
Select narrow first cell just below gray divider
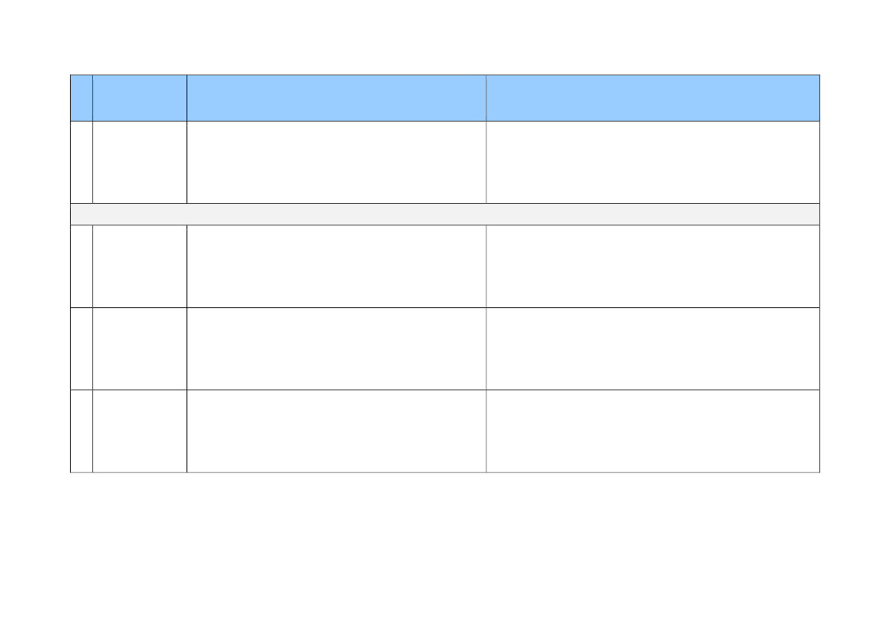pyautogui.click(x=81, y=266)
